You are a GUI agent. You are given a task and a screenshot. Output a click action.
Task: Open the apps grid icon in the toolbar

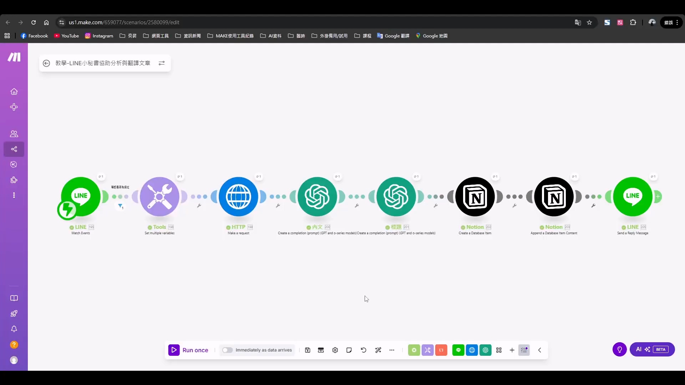coord(499,350)
